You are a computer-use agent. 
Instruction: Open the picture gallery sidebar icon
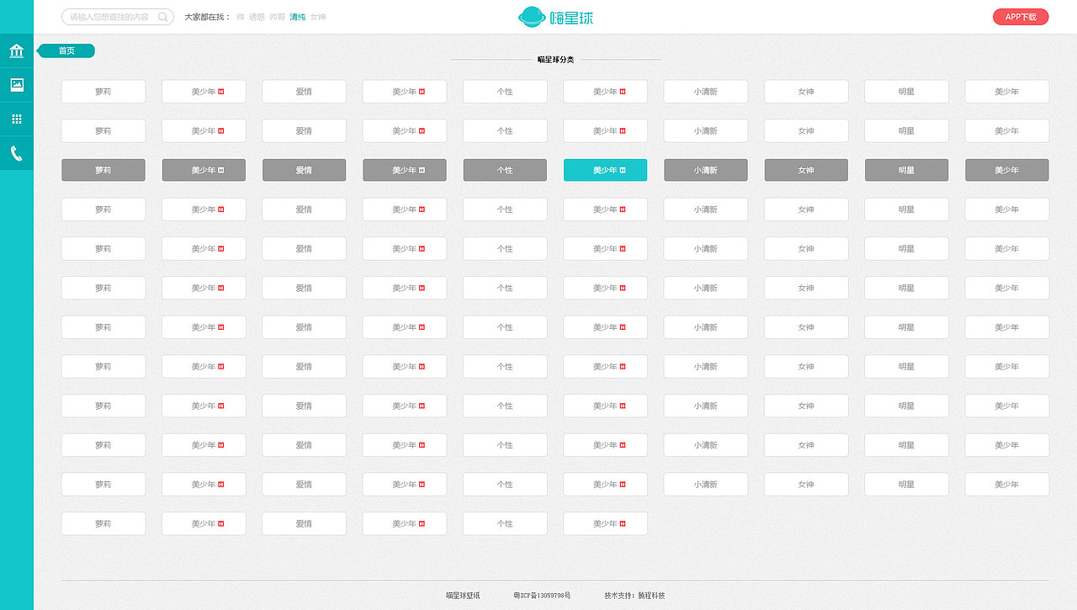[x=17, y=85]
